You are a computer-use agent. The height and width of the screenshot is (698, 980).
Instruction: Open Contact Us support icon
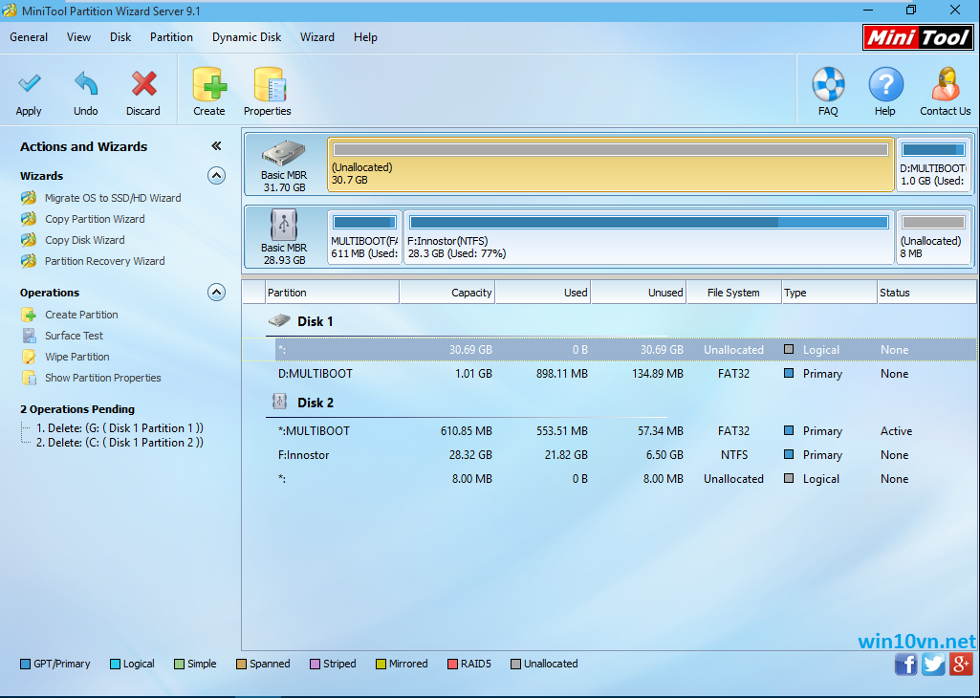(x=945, y=84)
